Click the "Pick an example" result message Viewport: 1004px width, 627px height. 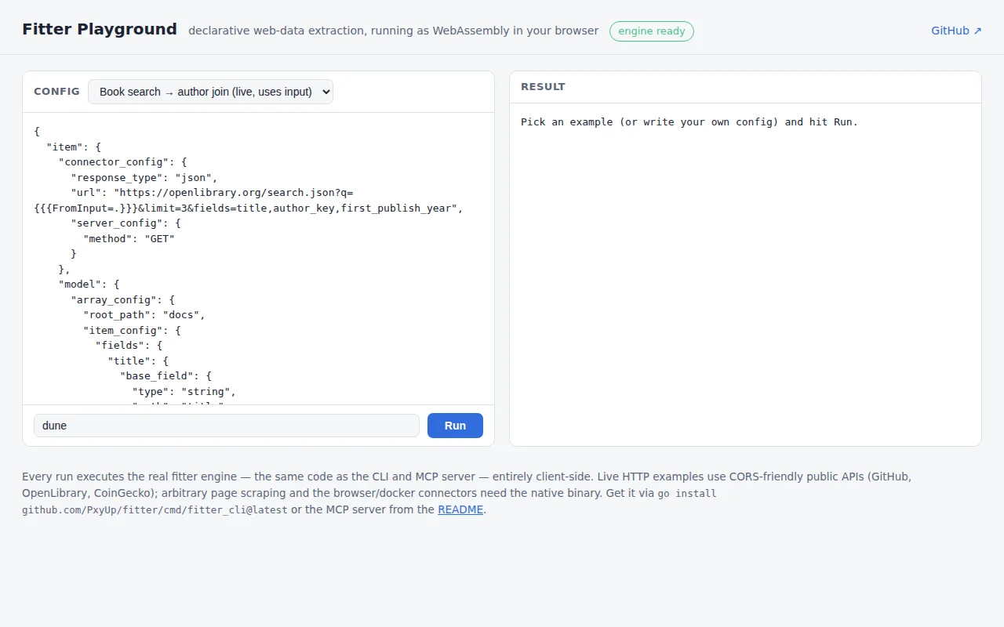click(689, 122)
